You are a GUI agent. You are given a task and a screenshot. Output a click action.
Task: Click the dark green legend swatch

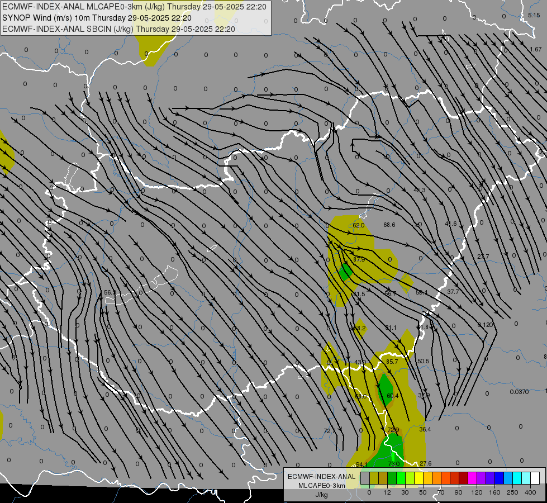point(392,478)
